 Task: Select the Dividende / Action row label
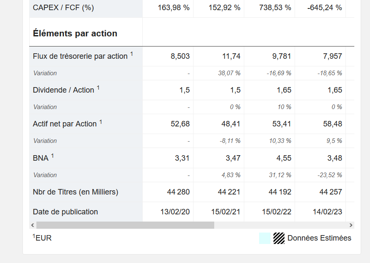64,90
